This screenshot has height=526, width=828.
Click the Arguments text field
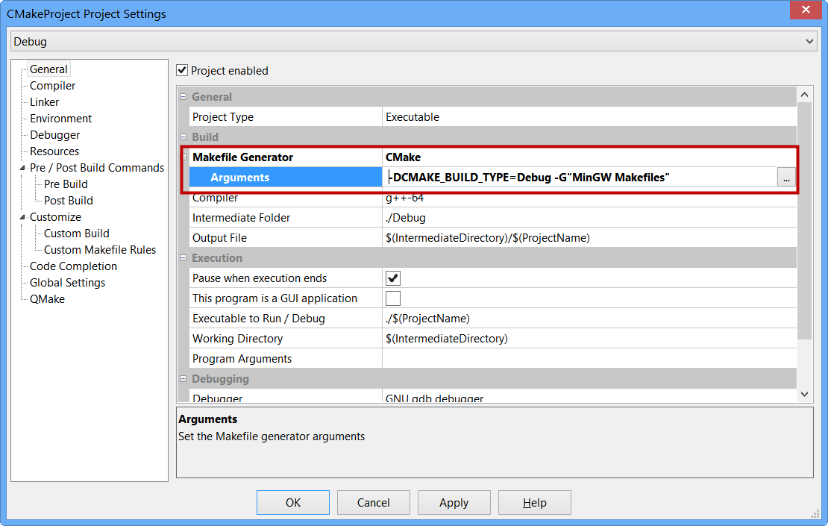click(x=580, y=178)
